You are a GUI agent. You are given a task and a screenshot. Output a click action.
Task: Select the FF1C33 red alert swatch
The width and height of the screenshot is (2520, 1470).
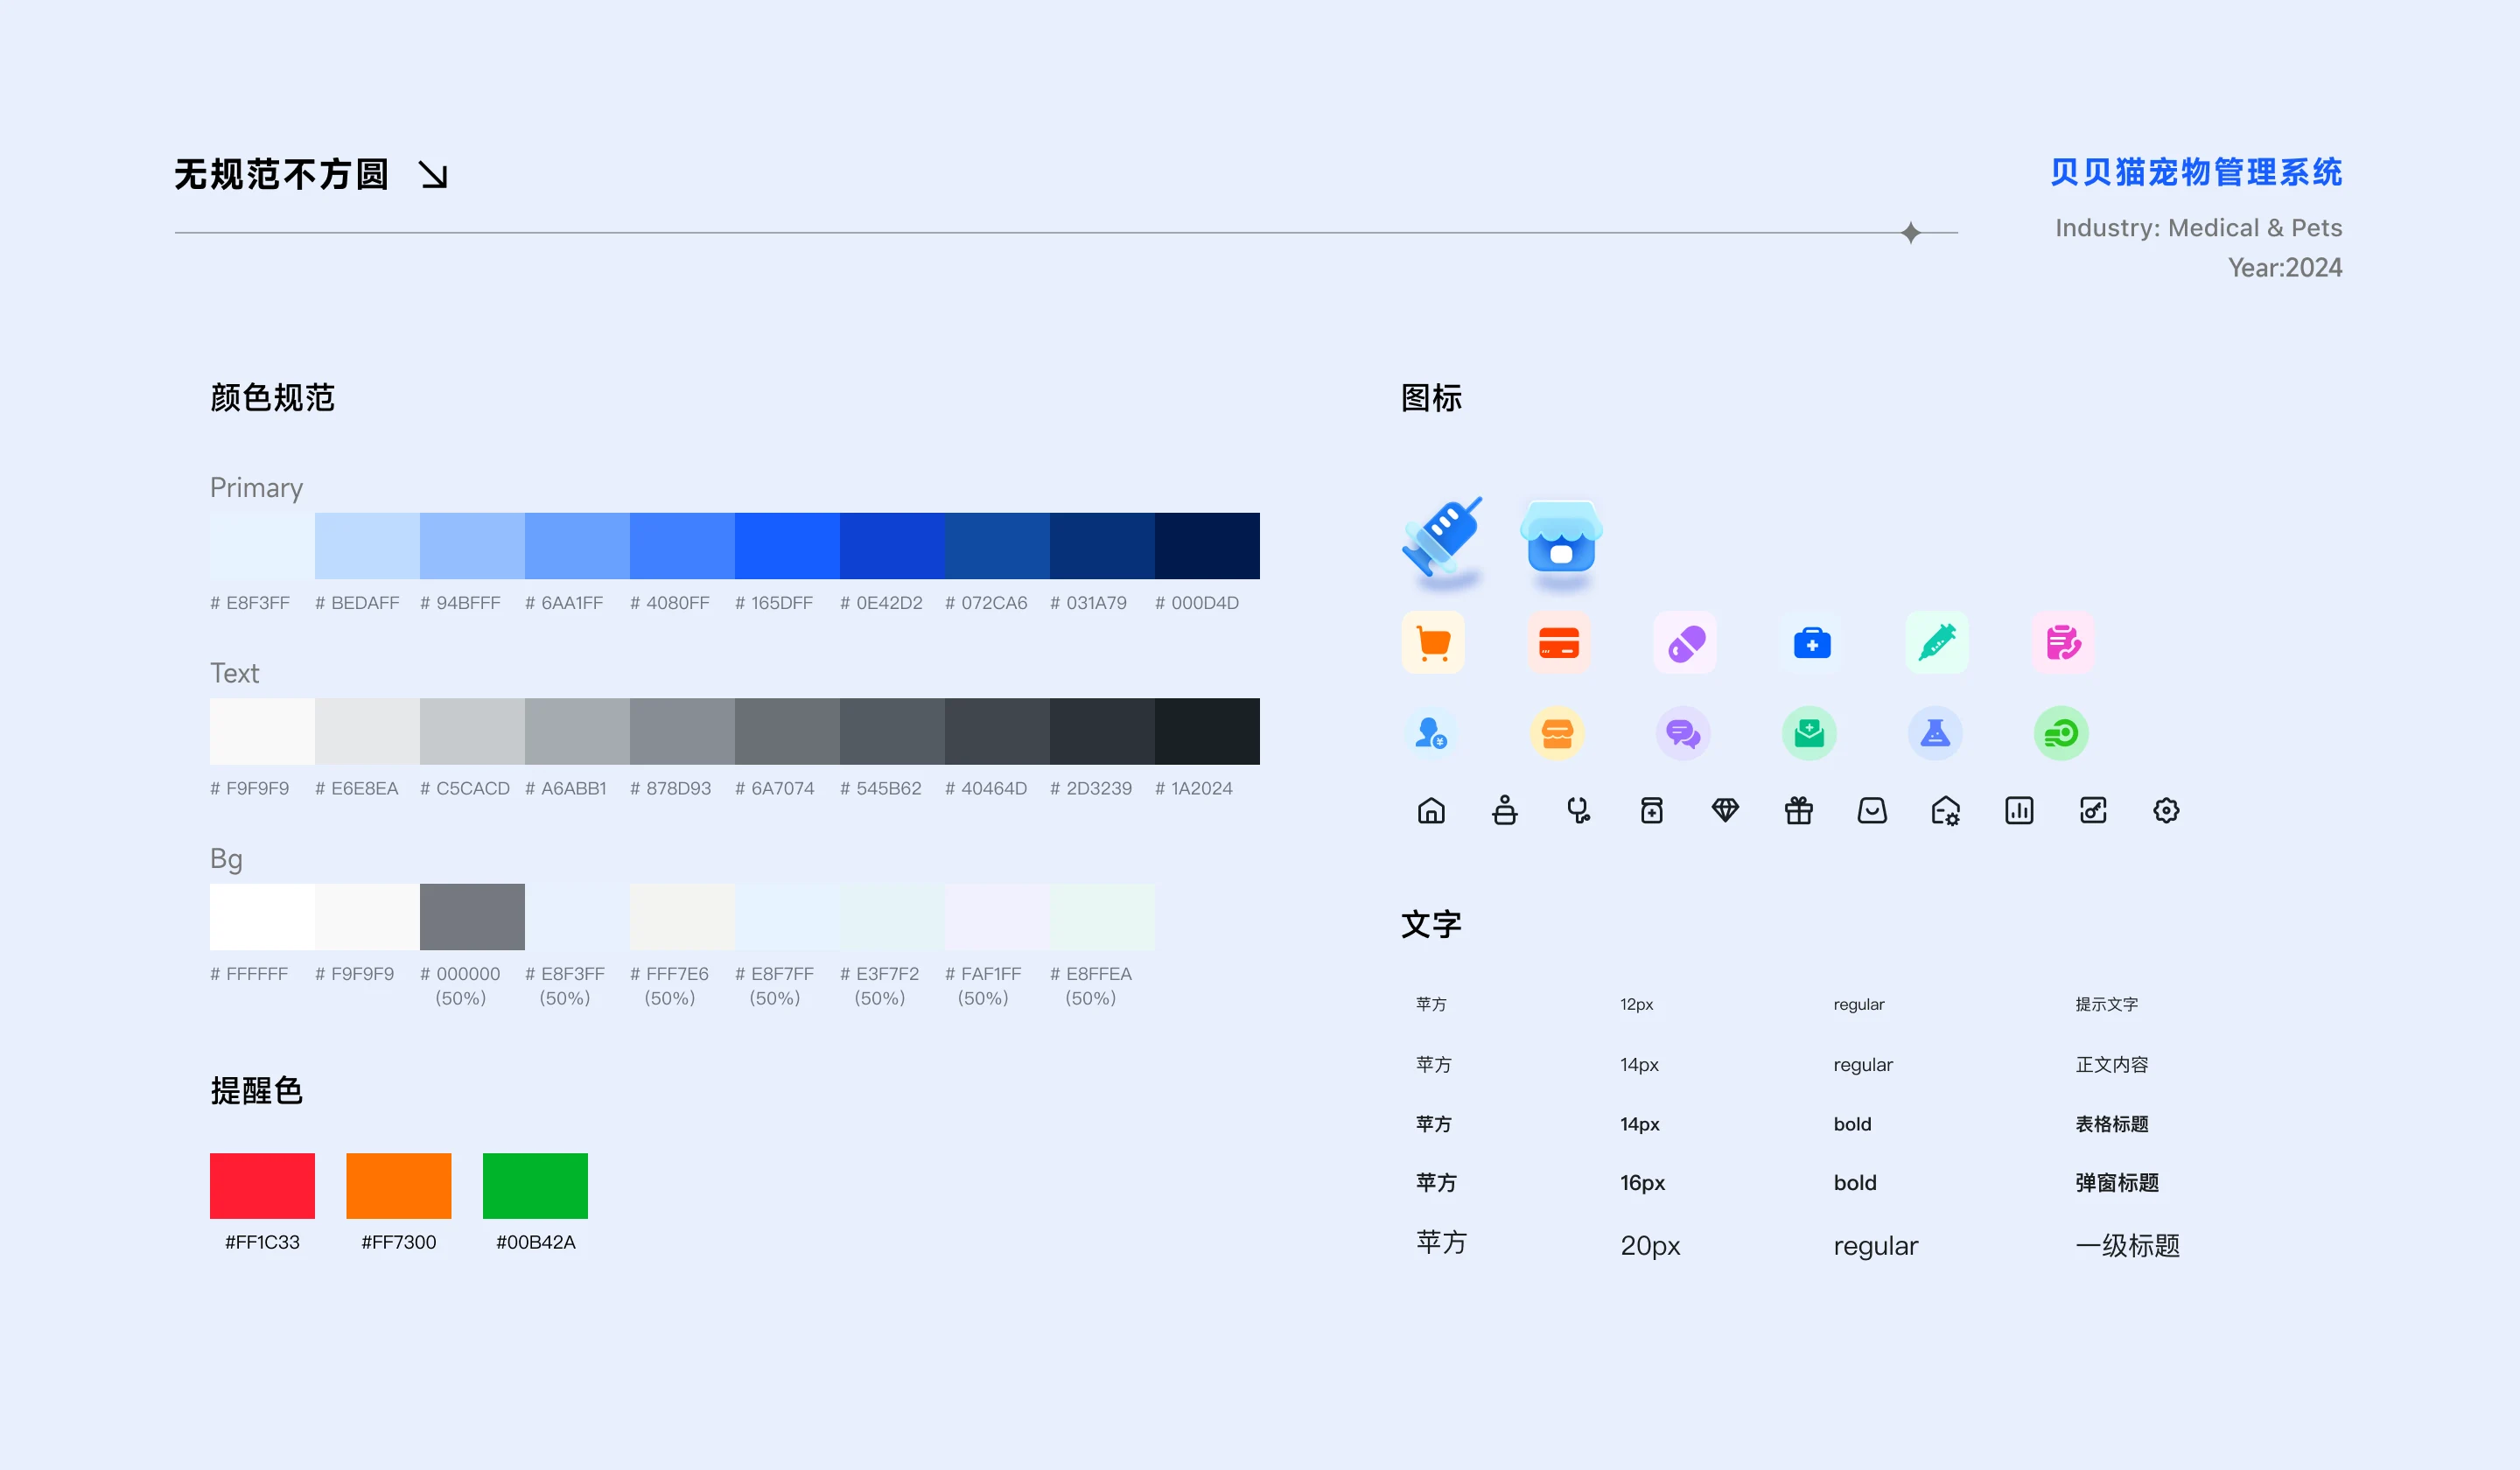pos(262,1186)
